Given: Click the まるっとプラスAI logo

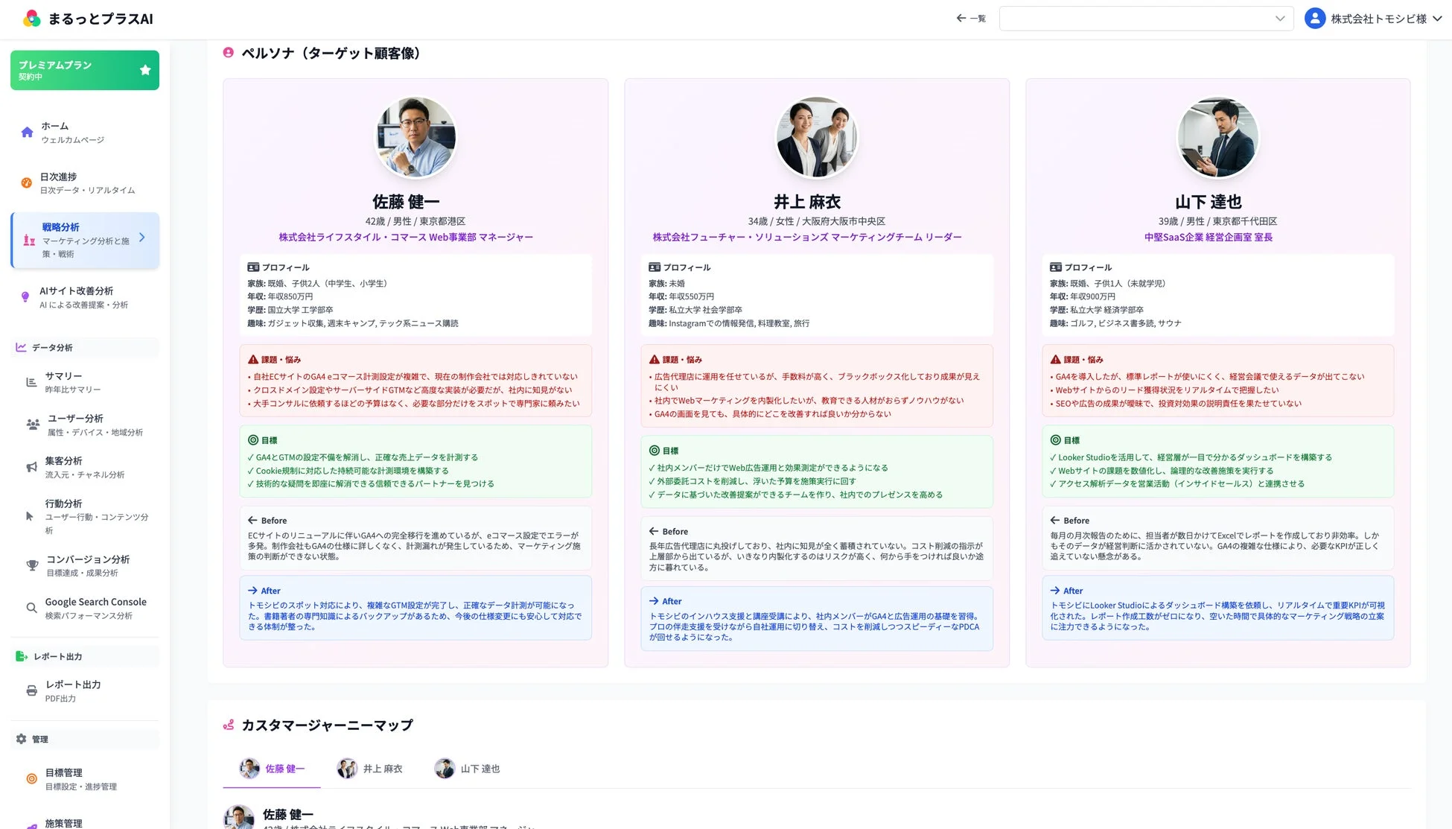Looking at the screenshot, I should click(x=89, y=19).
